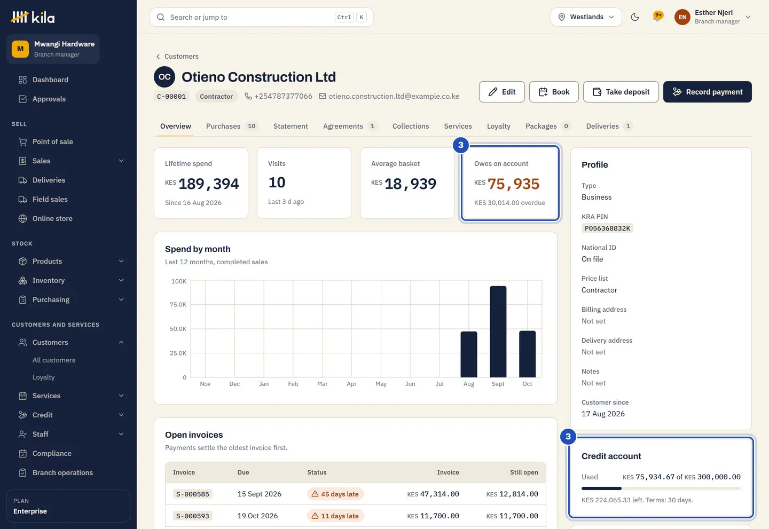
Task: Click the Compliance calendar icon
Action: click(x=22, y=453)
